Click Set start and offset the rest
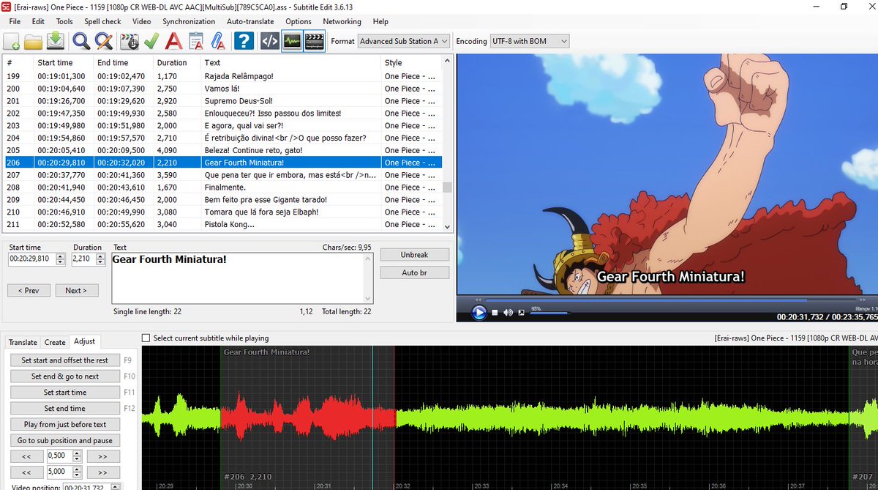The width and height of the screenshot is (878, 490). (x=64, y=360)
